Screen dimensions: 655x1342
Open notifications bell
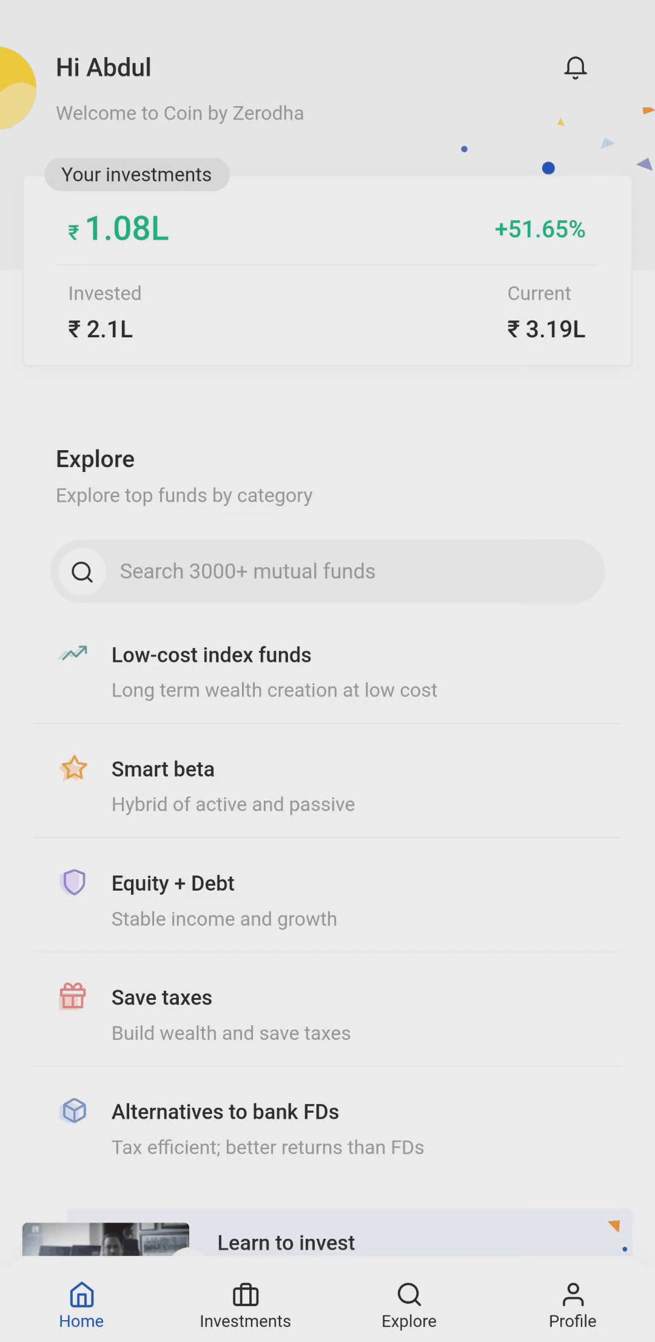pyautogui.click(x=575, y=68)
